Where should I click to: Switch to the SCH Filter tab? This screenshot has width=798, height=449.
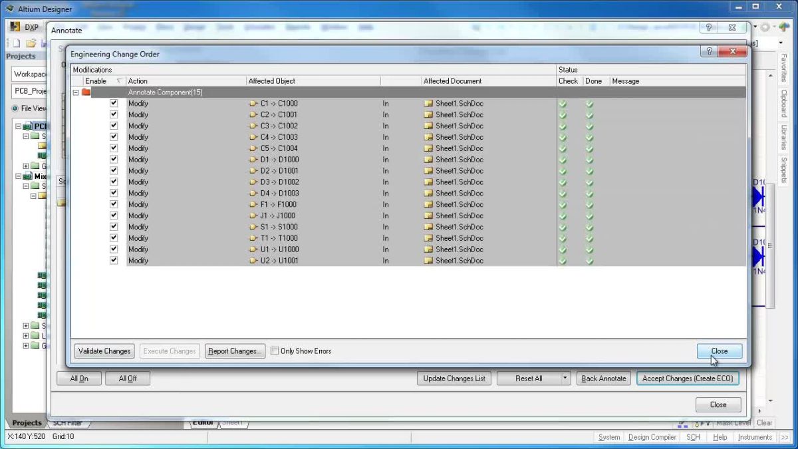pos(68,422)
